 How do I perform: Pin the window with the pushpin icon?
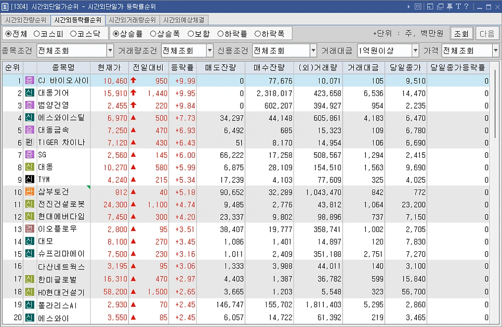pos(450,6)
